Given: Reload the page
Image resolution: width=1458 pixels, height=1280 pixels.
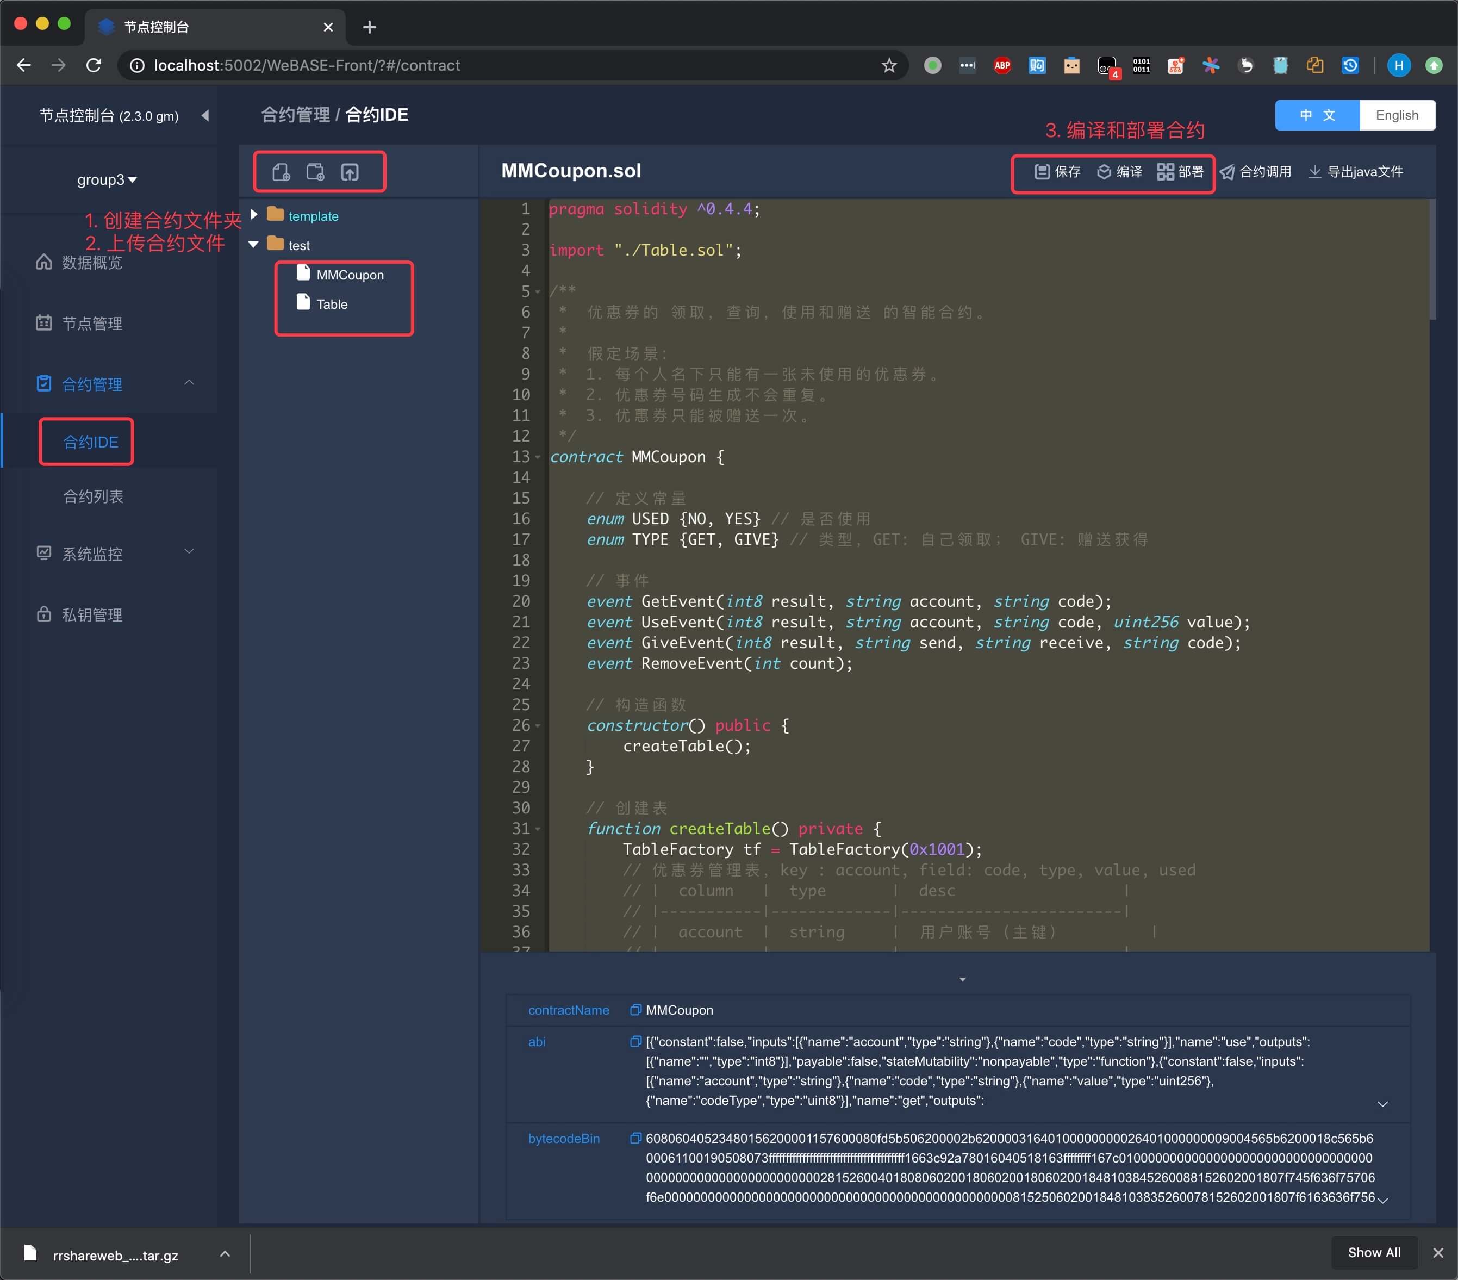Looking at the screenshot, I should [x=94, y=66].
